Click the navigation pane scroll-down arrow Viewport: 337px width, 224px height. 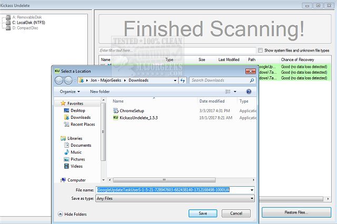103,180
